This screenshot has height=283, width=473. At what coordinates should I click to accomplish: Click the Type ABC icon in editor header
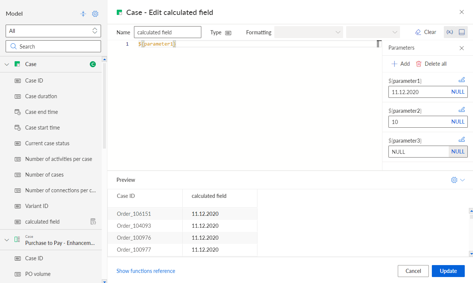coord(228,32)
